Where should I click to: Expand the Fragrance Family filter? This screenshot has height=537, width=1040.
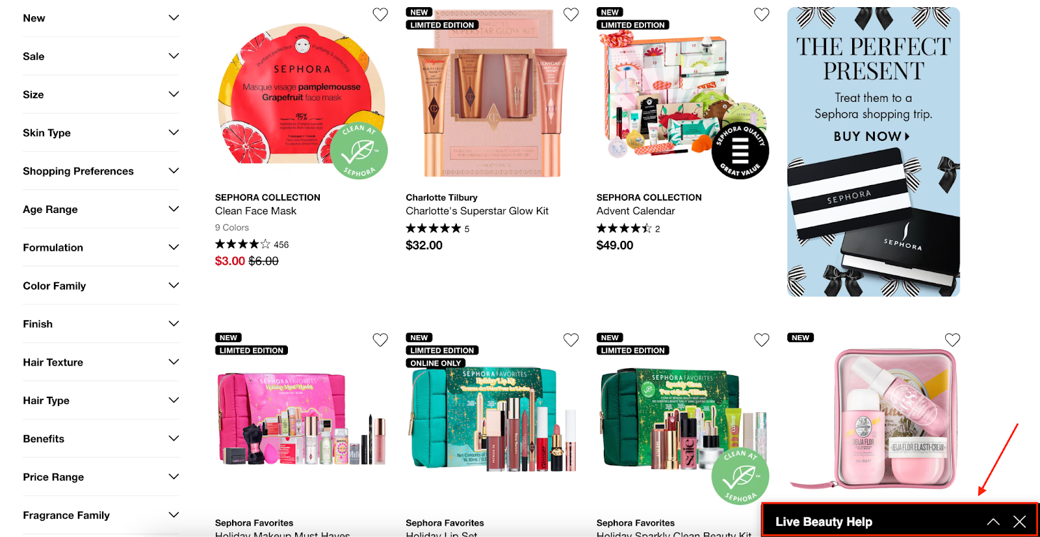pyautogui.click(x=101, y=515)
